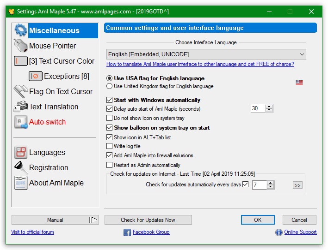This screenshot has width=328, height=250.
Task: Toggle Show icon in ALT+Tab list
Action: pyautogui.click(x=109, y=137)
